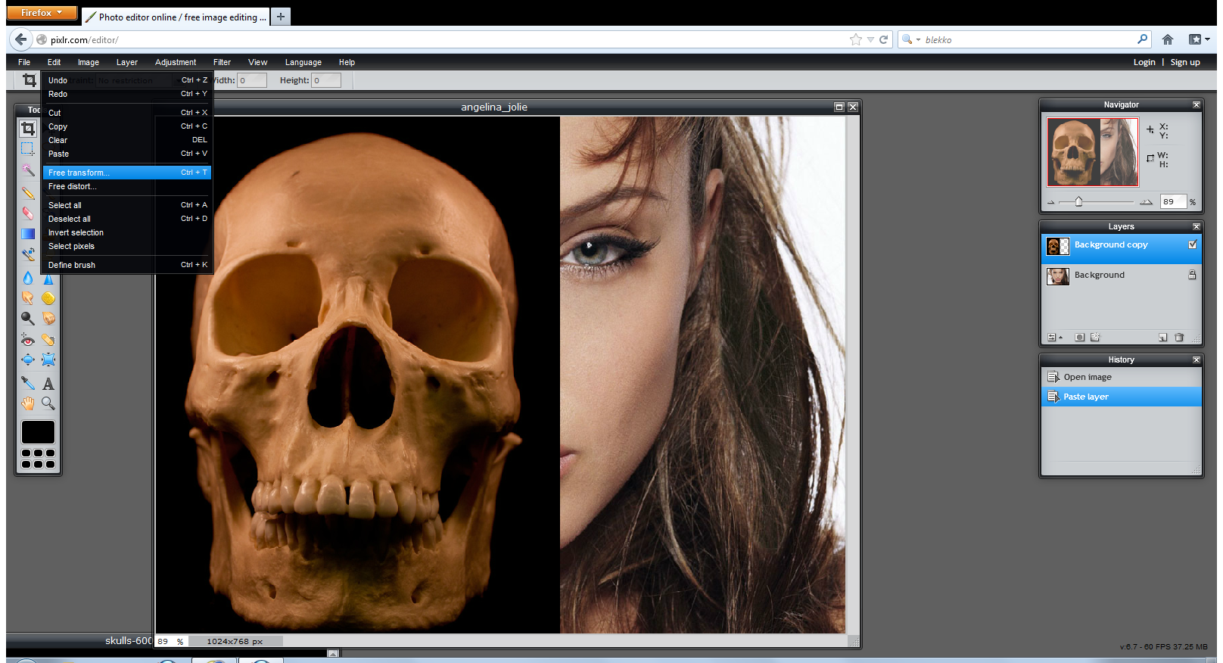
Task: Open the main foreground color swatch
Action: click(38, 432)
